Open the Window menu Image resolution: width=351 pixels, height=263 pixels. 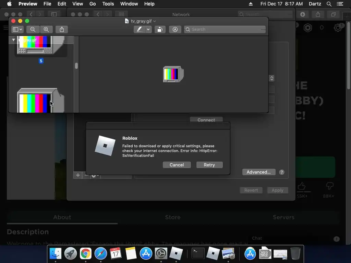[x=129, y=4]
